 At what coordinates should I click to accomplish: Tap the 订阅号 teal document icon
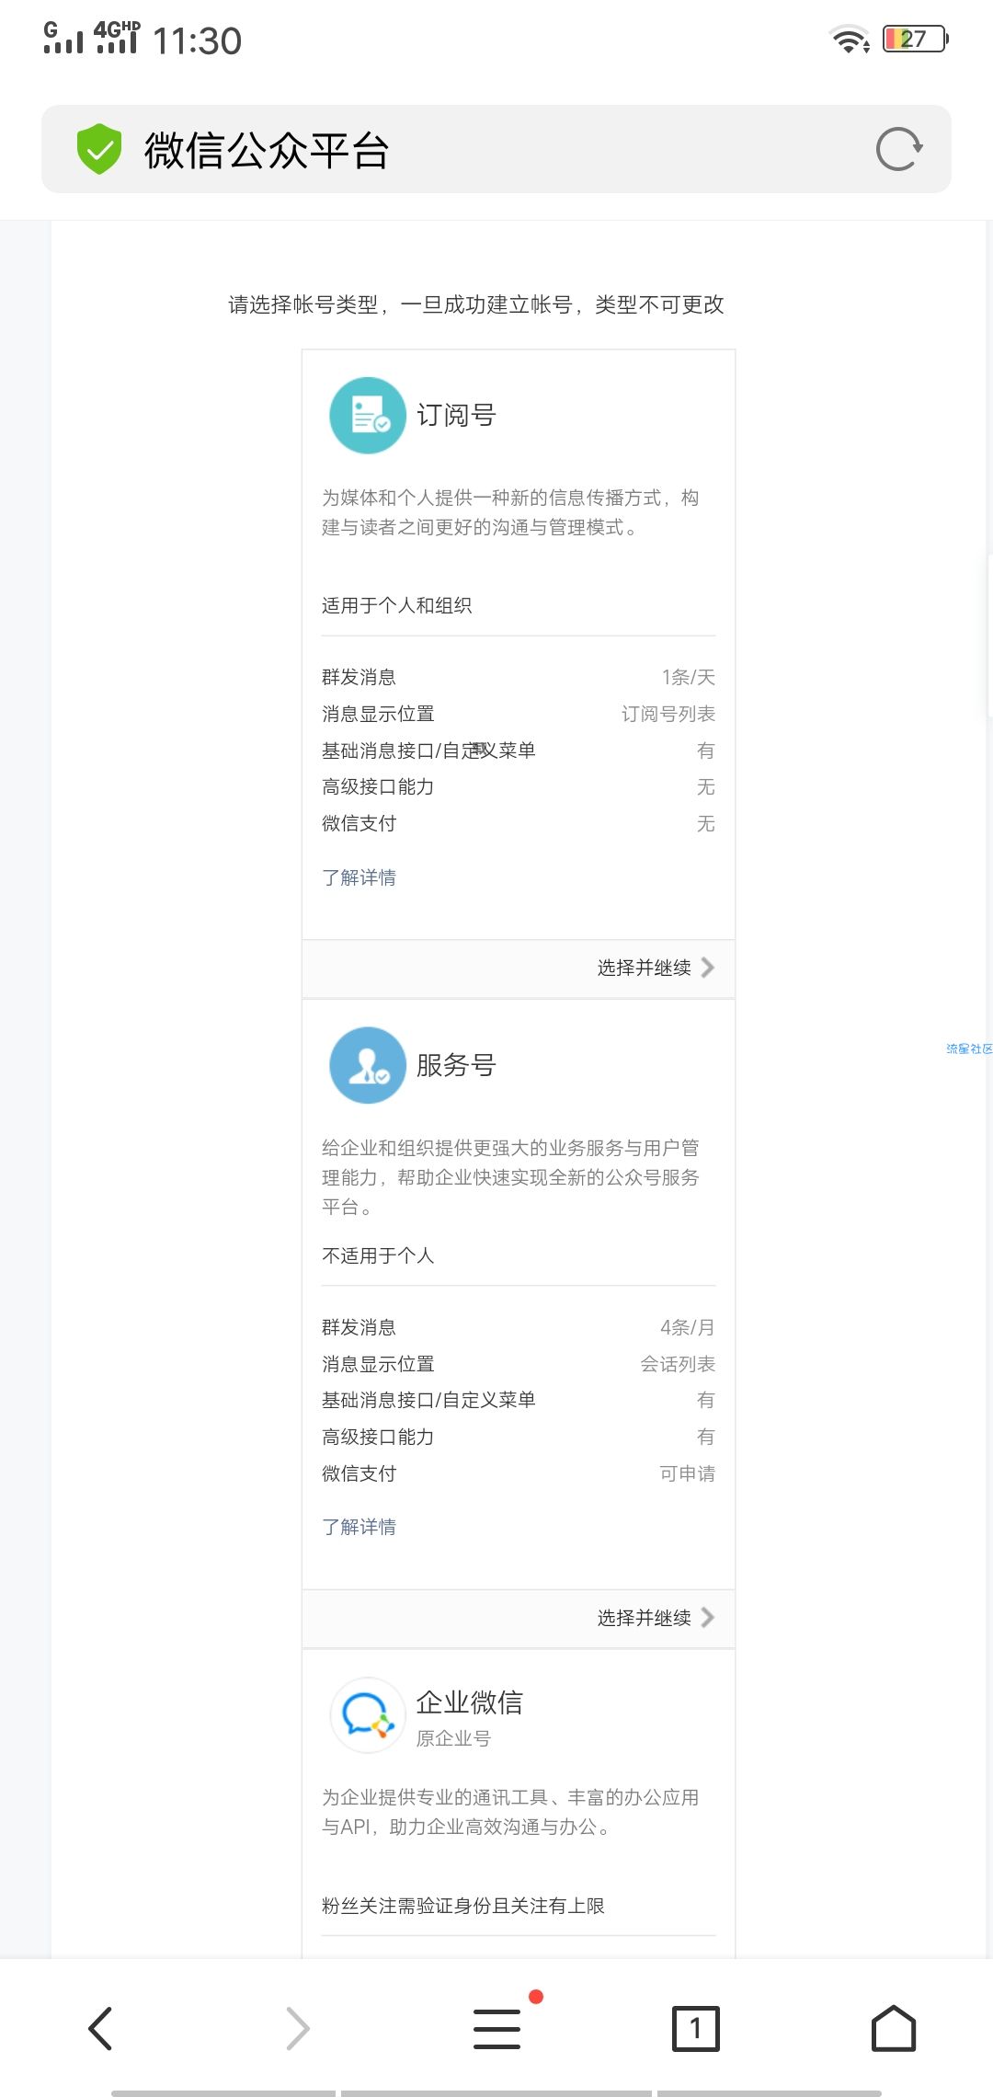click(368, 416)
